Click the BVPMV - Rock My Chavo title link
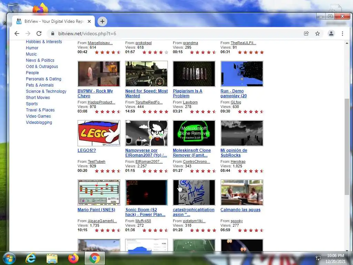The height and width of the screenshot is (265, 353). [x=95, y=93]
